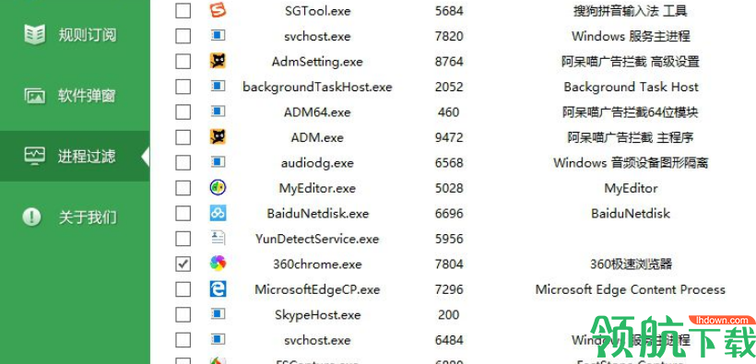Uncheck the 360chrome.exe checkbox
The height and width of the screenshot is (364, 756).
click(x=183, y=264)
